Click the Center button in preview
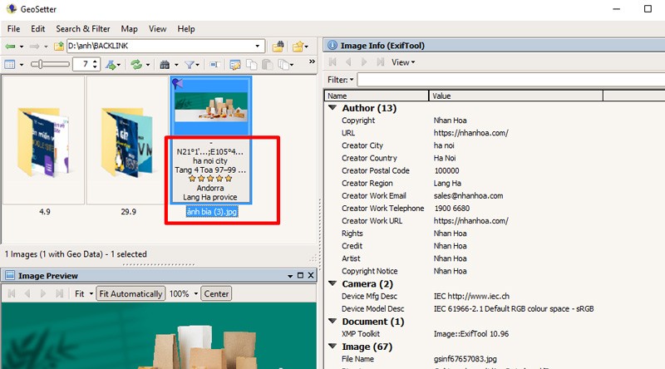This screenshot has width=665, height=369. click(216, 293)
